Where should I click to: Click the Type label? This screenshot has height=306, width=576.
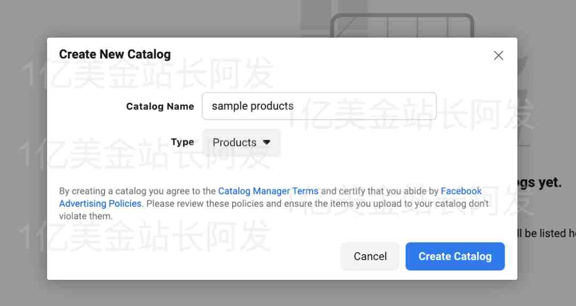182,142
